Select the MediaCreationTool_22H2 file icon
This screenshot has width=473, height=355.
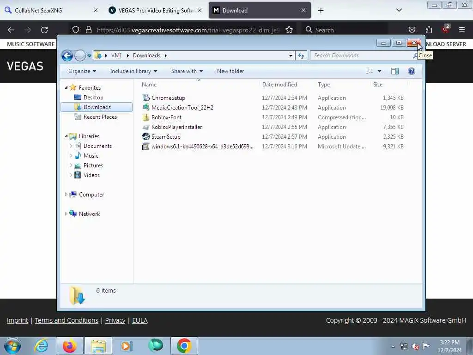146,107
